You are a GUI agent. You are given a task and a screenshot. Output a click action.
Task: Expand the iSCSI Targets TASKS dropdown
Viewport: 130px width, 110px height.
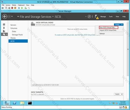(119, 94)
